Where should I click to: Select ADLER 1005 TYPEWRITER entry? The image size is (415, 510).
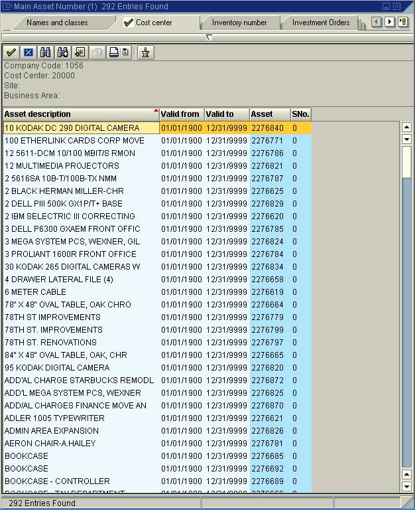(x=158, y=418)
